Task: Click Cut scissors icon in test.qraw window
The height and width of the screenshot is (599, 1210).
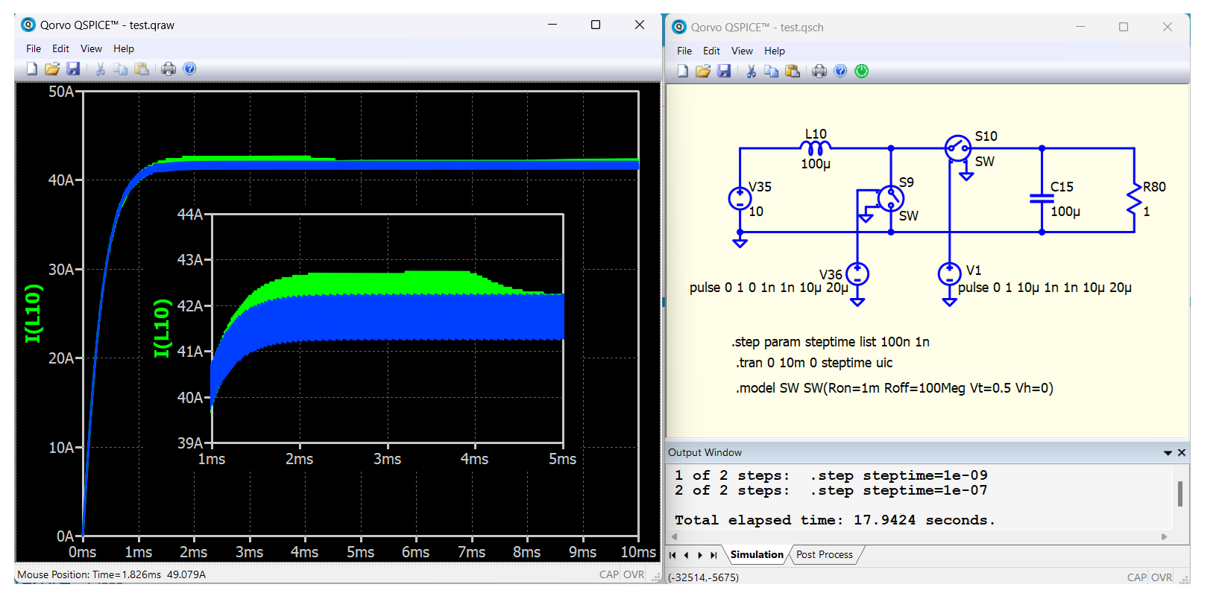Action: coord(100,69)
